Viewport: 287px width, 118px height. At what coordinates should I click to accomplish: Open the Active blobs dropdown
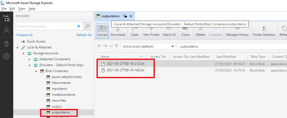click(x=148, y=46)
